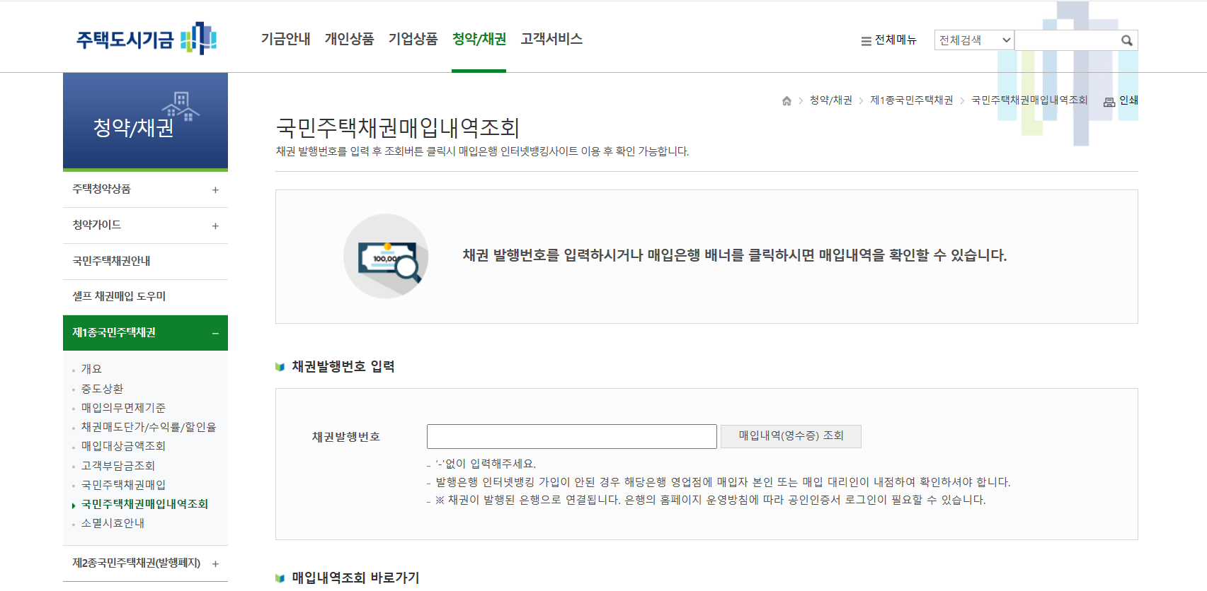1207x591 pixels.
Task: Select 고객부담금조회 submenu item
Action: point(118,466)
